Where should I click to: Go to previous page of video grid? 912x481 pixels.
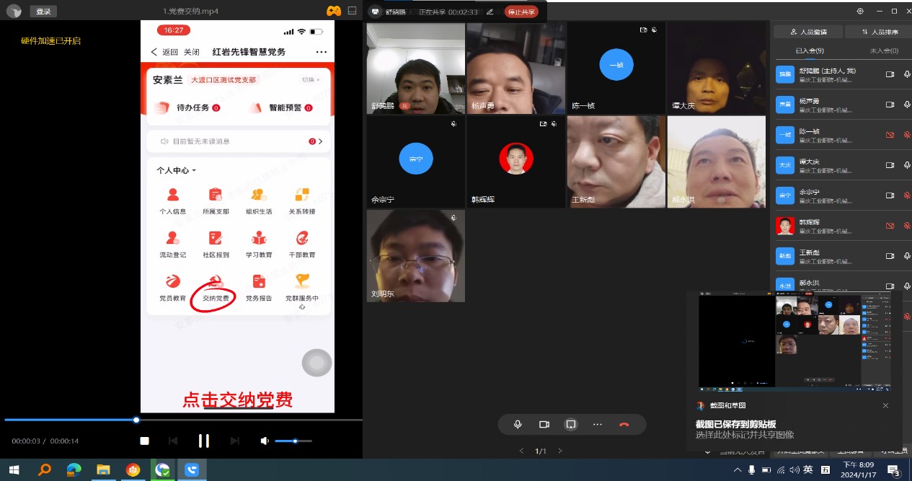tap(521, 451)
